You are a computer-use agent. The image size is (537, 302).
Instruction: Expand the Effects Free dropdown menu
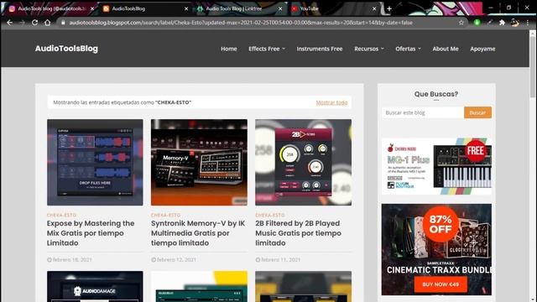click(267, 49)
